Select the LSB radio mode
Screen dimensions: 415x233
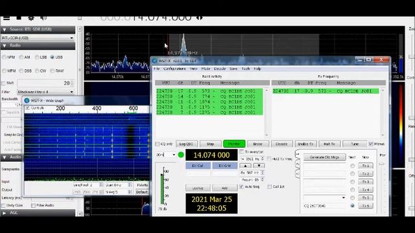(x=37, y=57)
